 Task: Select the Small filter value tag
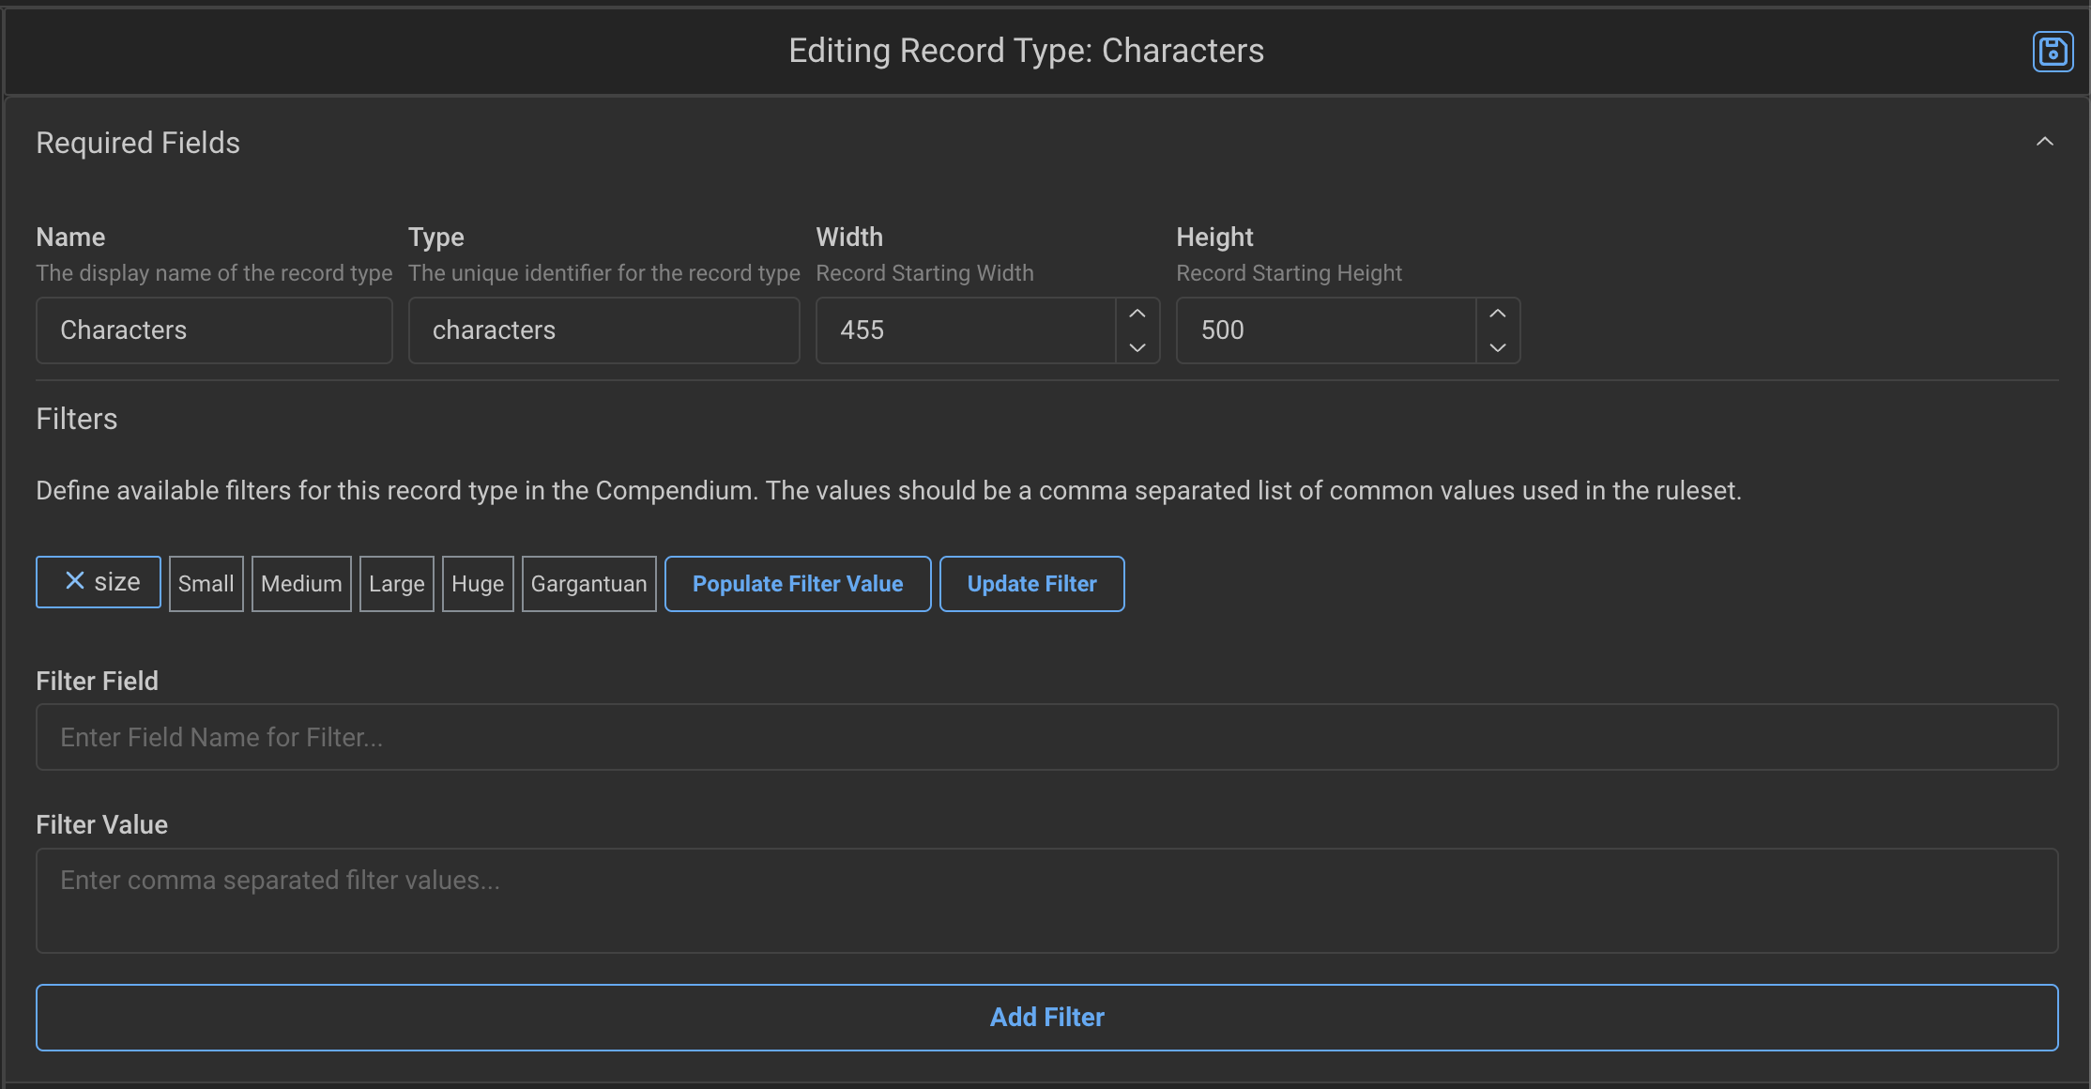pos(206,583)
